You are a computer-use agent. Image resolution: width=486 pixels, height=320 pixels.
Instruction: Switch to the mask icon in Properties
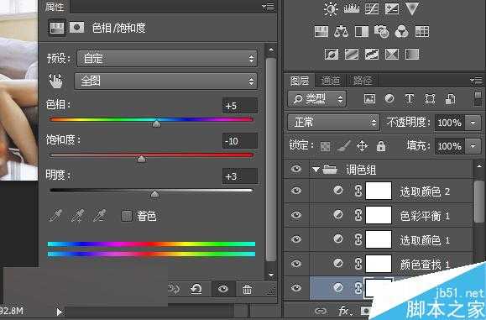point(77,28)
